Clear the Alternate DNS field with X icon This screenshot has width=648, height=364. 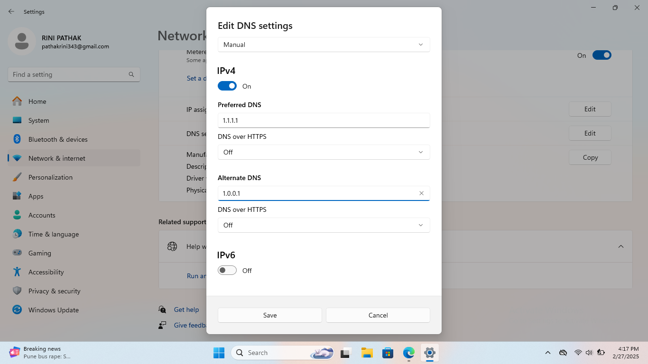point(421,193)
